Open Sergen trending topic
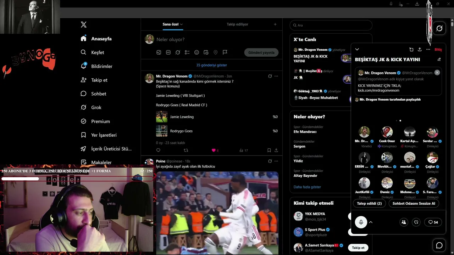Screen dimensions: 454x255 coord(299,146)
